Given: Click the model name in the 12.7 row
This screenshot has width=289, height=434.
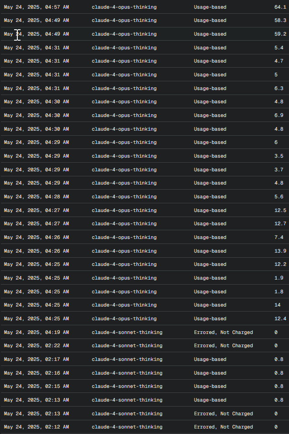Looking at the screenshot, I should point(124,223).
